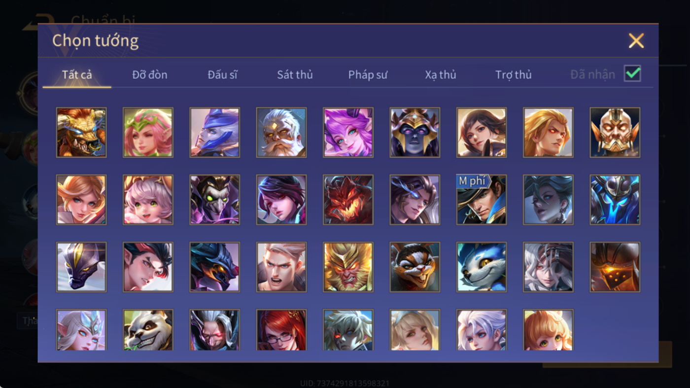
Task: Choose the hero marked 'M phí'
Action: [482, 200]
